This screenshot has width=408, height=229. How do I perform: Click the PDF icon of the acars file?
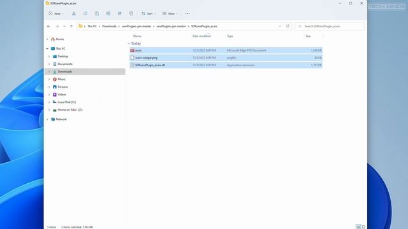click(132, 50)
